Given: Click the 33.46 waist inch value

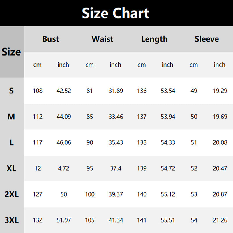Looking at the screenshot, I should [x=116, y=117].
